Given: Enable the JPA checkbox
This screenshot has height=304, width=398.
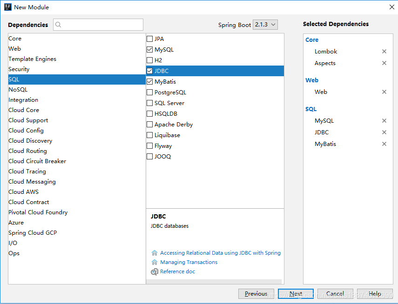Looking at the screenshot, I should coord(149,39).
